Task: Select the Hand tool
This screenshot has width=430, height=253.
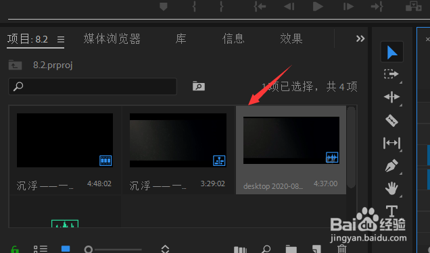Action: click(391, 188)
